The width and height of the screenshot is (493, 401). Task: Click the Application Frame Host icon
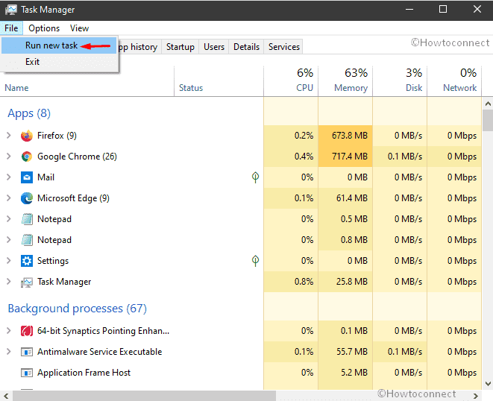pyautogui.click(x=27, y=373)
